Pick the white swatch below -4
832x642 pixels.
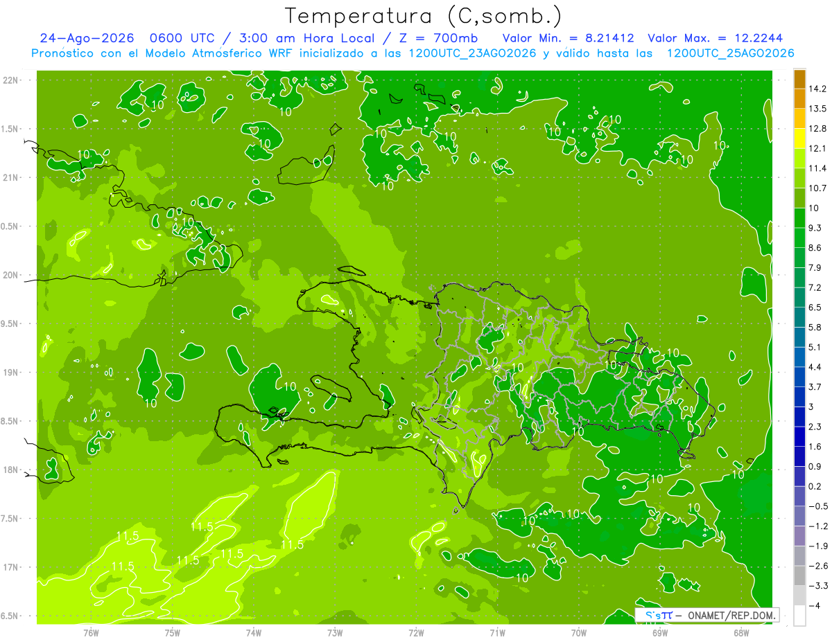click(799, 615)
